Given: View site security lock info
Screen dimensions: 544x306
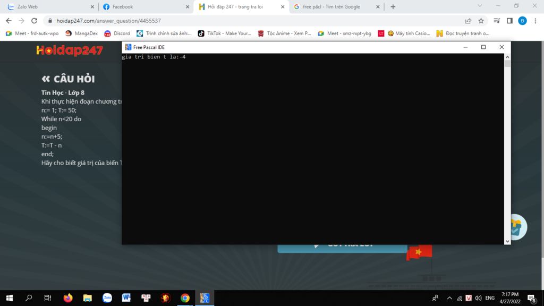Looking at the screenshot, I should tap(50, 21).
